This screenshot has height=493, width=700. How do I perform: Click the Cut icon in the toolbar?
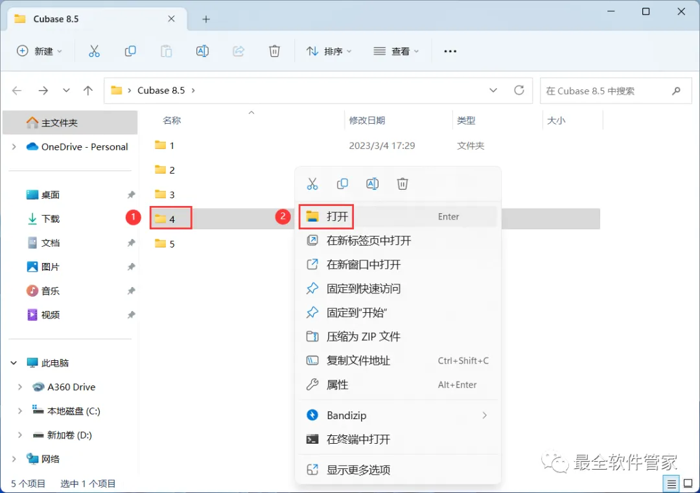pos(94,51)
